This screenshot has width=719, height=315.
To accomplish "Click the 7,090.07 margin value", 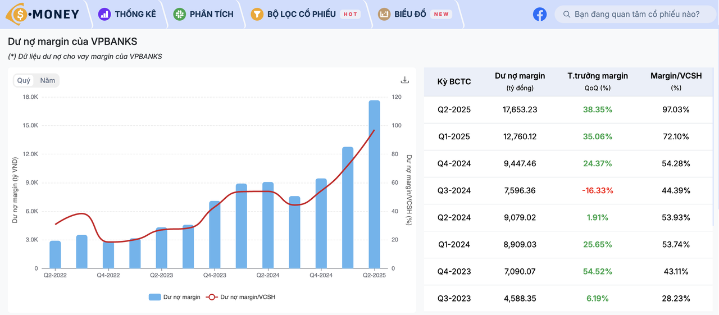I will coord(520,271).
